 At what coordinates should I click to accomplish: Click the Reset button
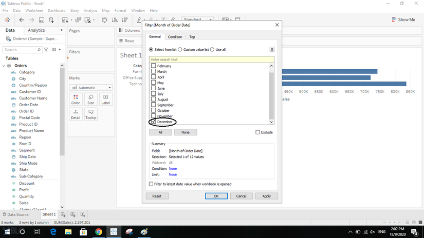click(x=157, y=196)
